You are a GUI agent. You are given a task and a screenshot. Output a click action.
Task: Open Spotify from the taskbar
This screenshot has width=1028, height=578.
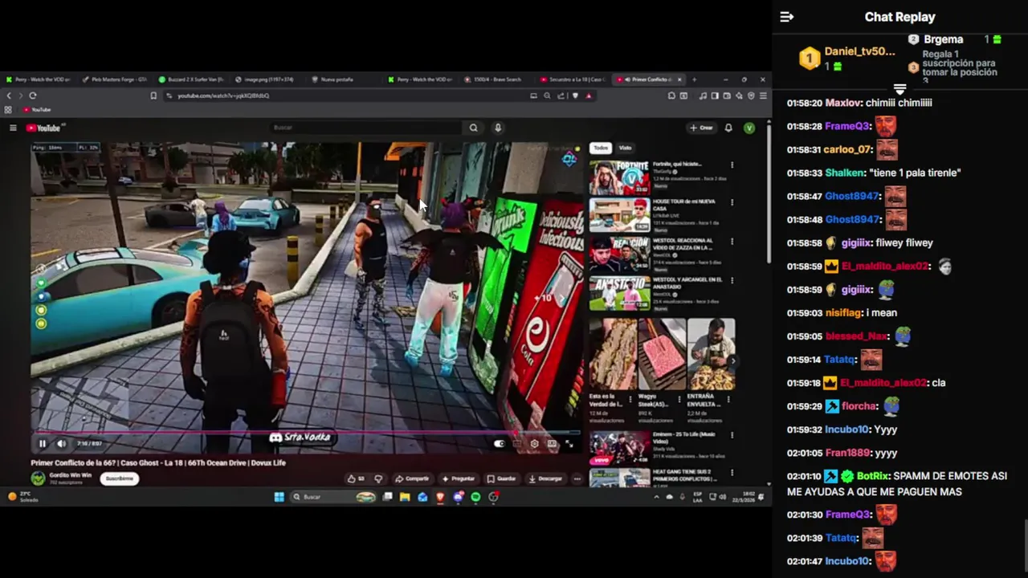coord(475,497)
